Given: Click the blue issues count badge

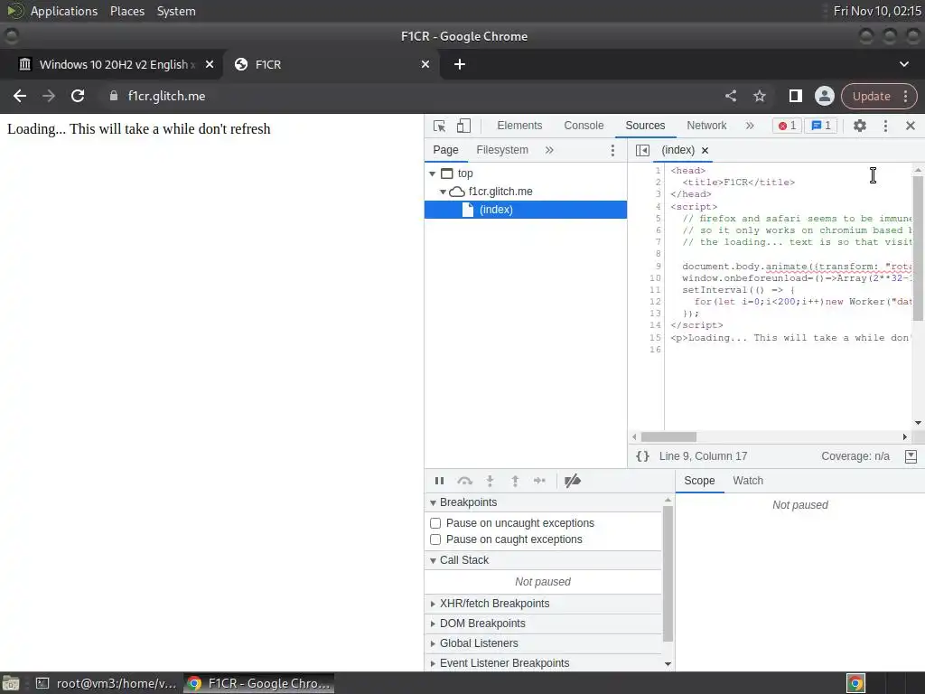Looking at the screenshot, I should 820,125.
